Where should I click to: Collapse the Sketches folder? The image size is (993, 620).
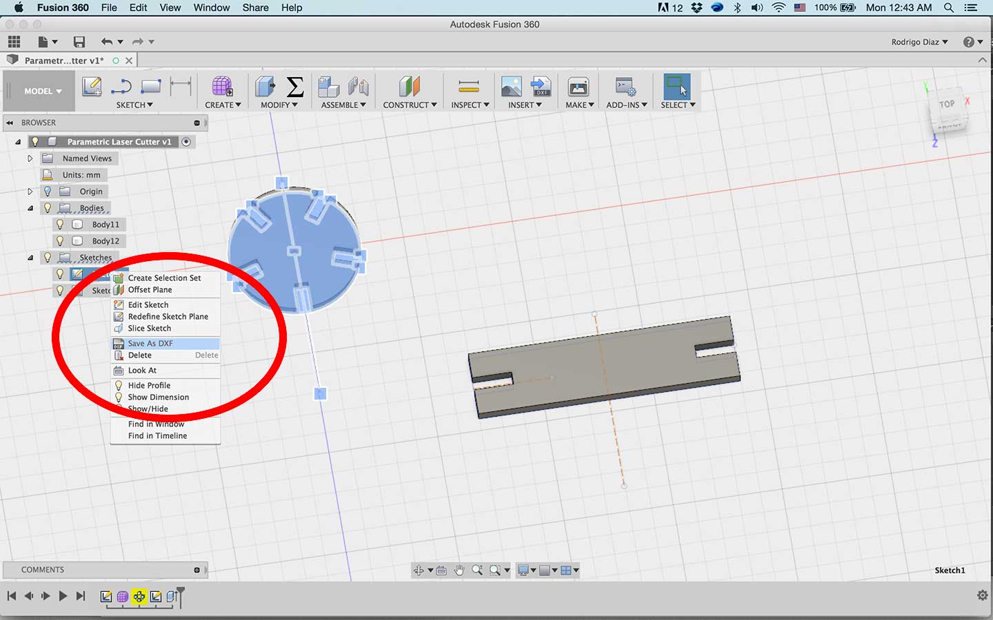[x=30, y=258]
